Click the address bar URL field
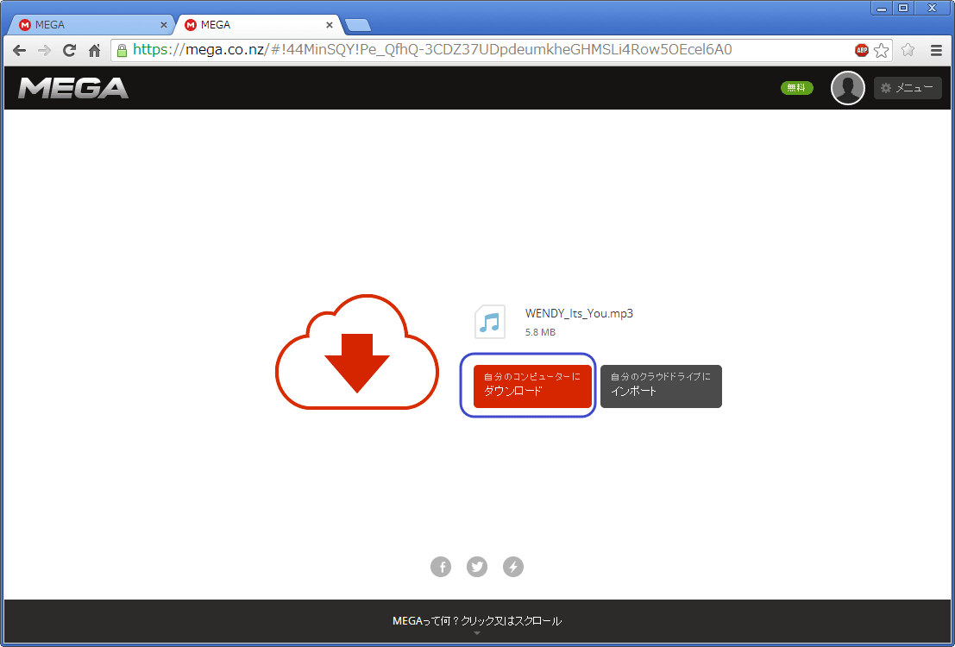This screenshot has width=955, height=647. 483,50
